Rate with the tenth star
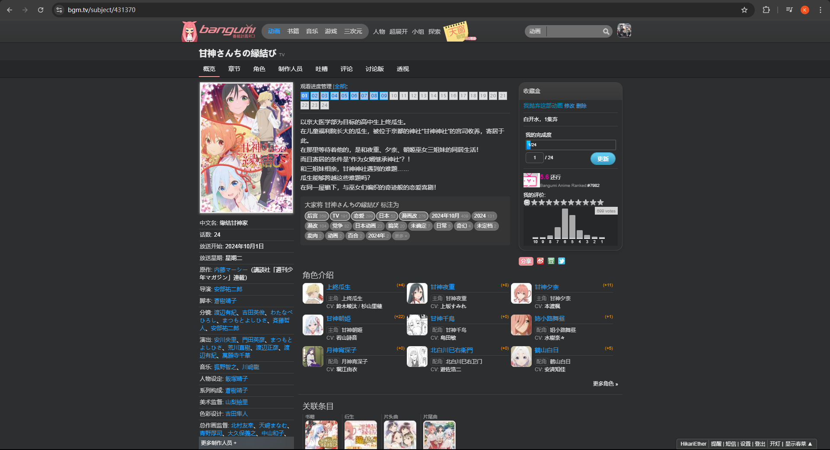The height and width of the screenshot is (450, 830). pyautogui.click(x=600, y=202)
